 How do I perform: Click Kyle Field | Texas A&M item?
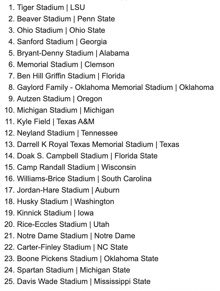tap(56, 122)
